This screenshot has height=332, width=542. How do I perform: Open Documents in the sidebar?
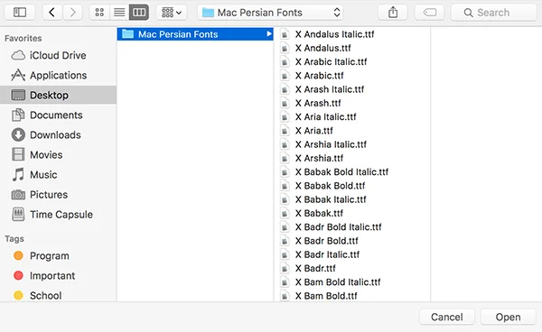(58, 115)
